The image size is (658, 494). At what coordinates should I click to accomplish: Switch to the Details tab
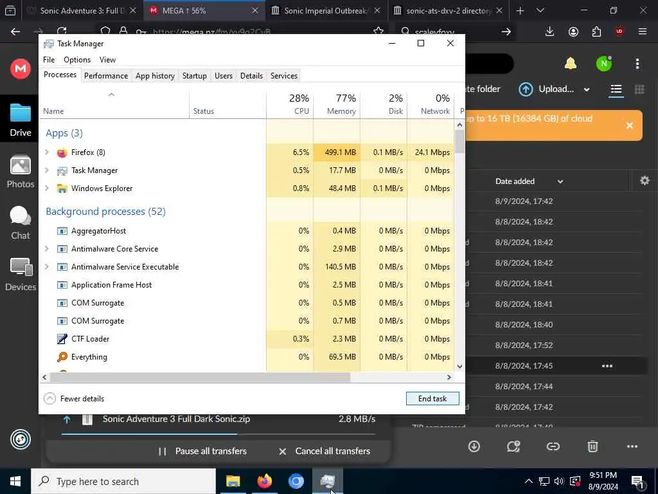click(x=251, y=76)
